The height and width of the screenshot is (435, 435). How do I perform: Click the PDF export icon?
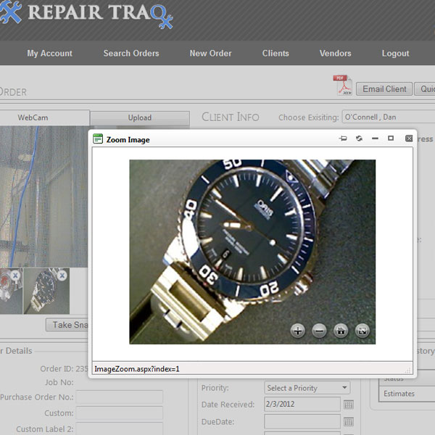341,86
